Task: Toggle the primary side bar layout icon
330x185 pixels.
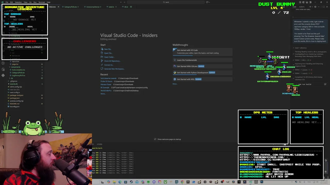Action: pyautogui.click(x=303, y=2)
